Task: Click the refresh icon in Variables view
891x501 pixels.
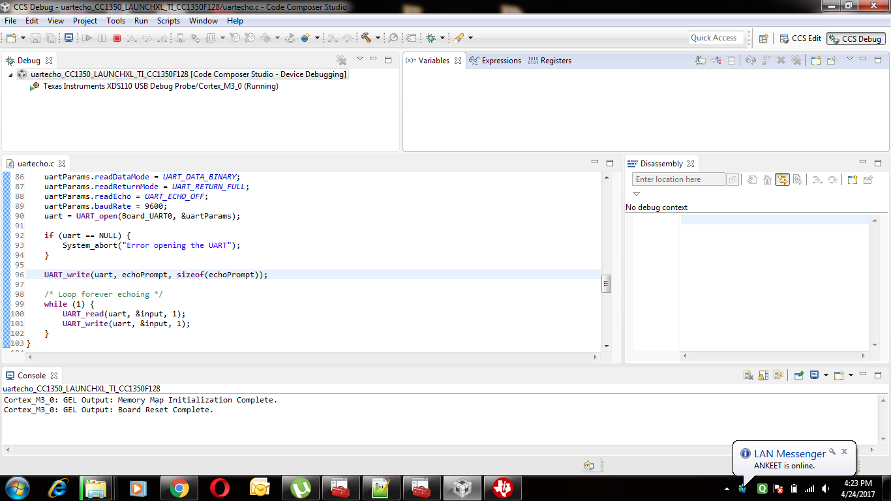Action: click(751, 61)
